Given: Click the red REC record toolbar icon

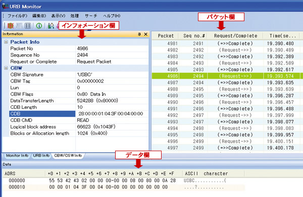Looking at the screenshot, I should tap(11, 26).
